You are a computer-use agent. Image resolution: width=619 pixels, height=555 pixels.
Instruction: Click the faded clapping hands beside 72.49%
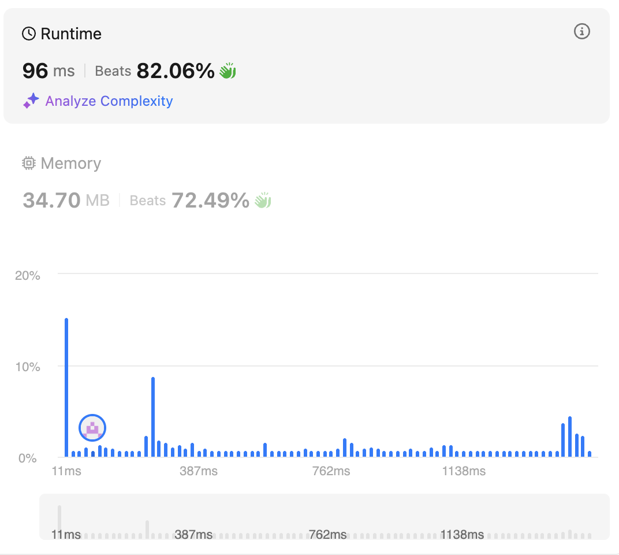coord(263,201)
